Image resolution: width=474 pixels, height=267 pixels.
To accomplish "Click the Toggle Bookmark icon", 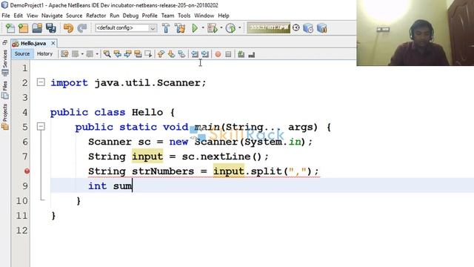I will [x=181, y=54].
